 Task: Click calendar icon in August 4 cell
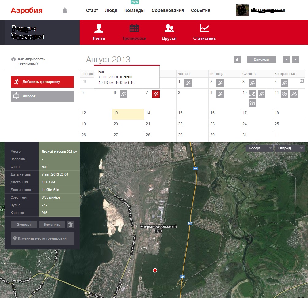(x=302, y=80)
